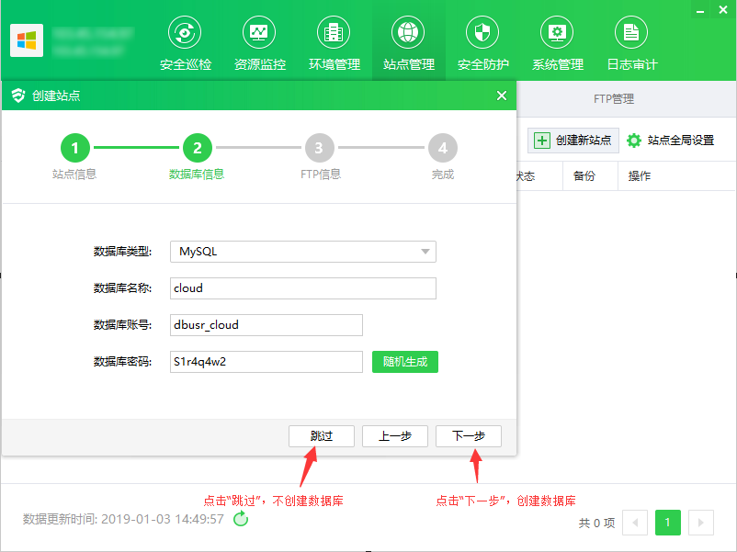Open the 环境管理 environment management icon
Viewport: 737px width, 552px height.
click(334, 32)
